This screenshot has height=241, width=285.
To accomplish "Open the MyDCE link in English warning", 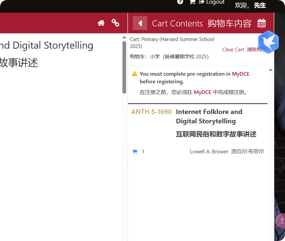I will 241,74.
